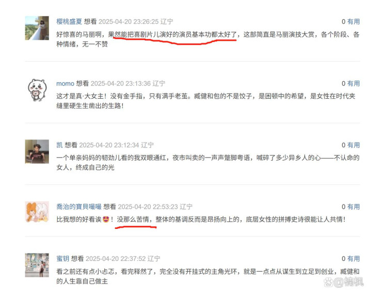Visit momo username profile link
This screenshot has width=371, height=295.
tap(66, 84)
